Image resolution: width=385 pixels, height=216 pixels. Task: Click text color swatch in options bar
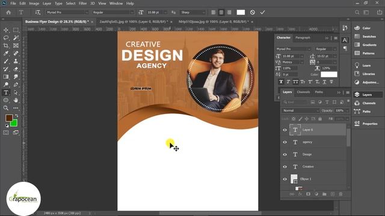241,12
